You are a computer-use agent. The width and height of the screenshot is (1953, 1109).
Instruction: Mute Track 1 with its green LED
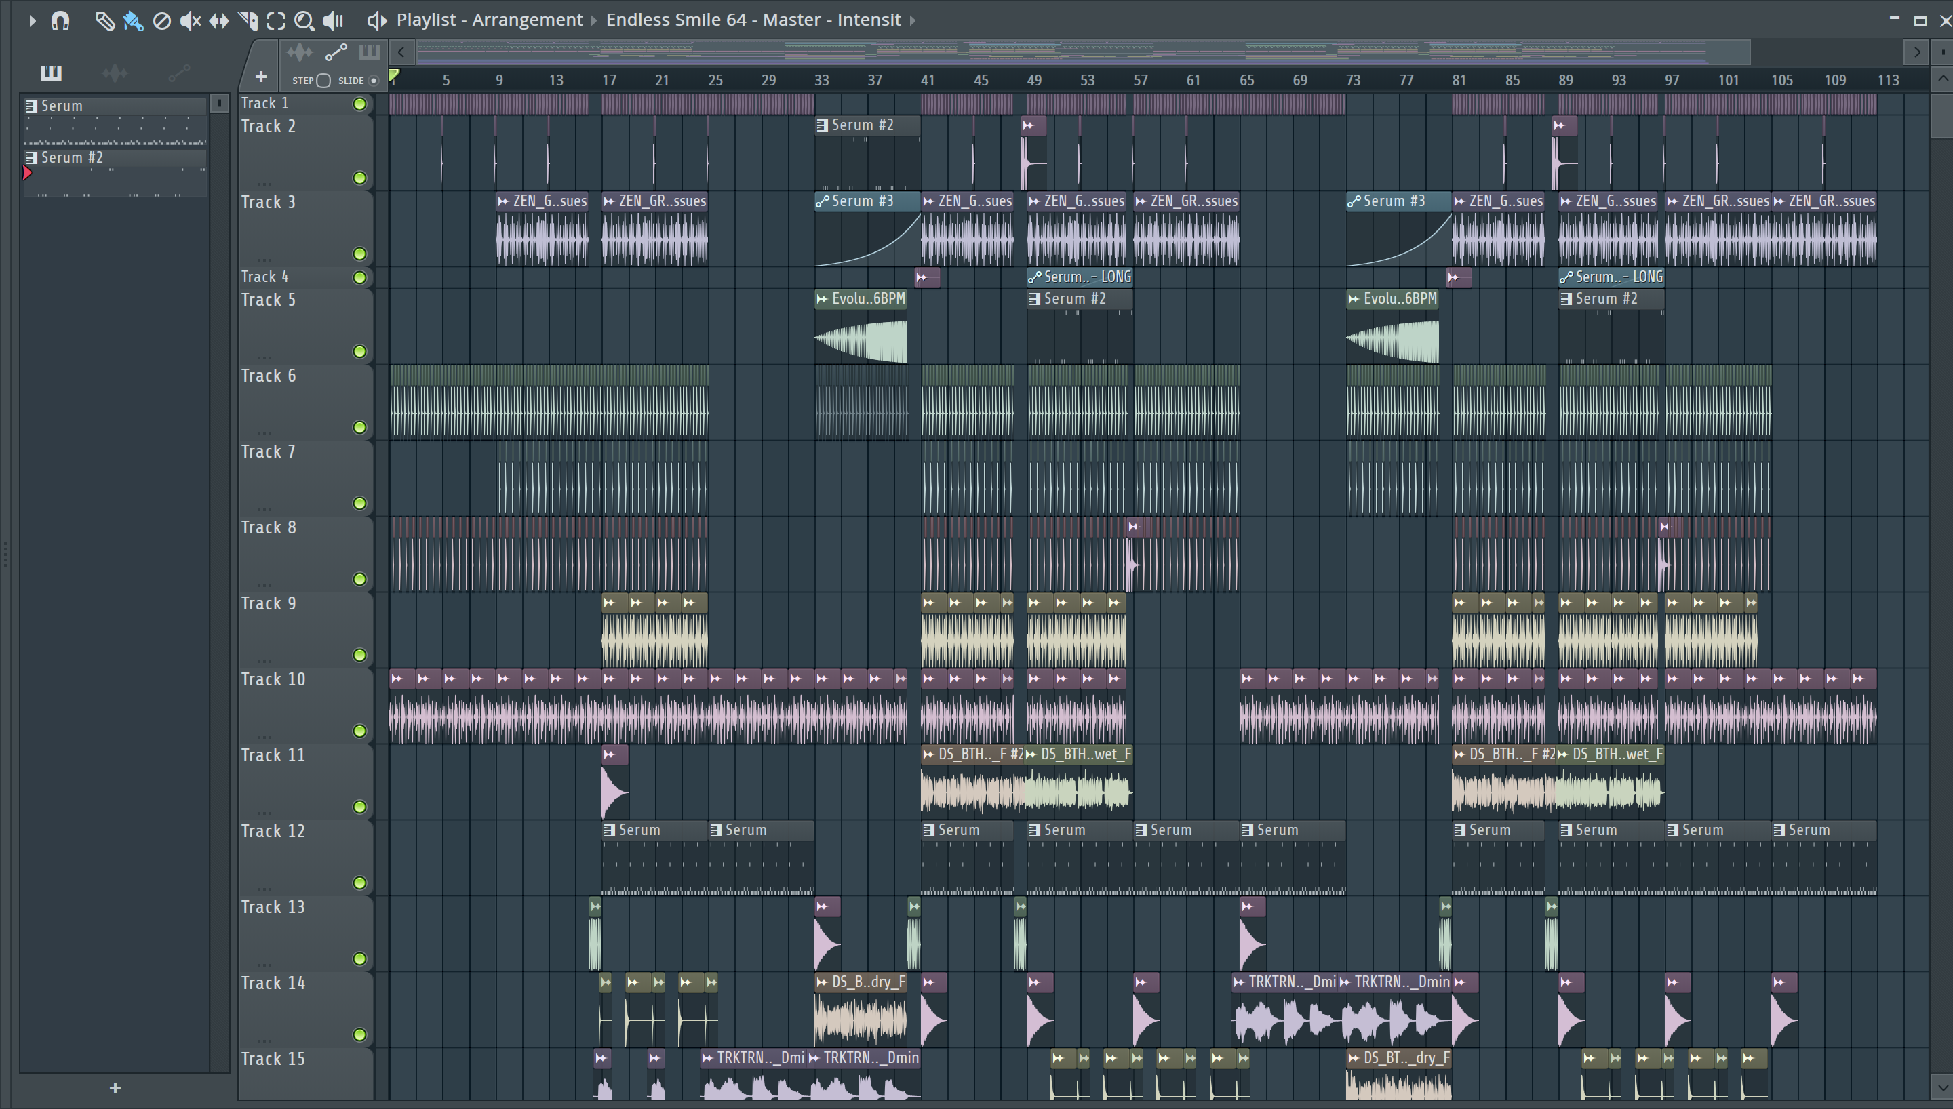359,104
